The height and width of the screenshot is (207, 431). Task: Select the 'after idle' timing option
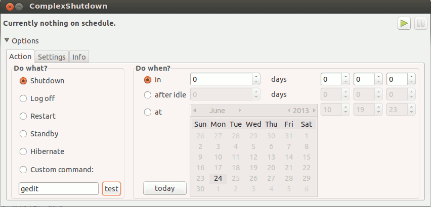pyautogui.click(x=148, y=94)
